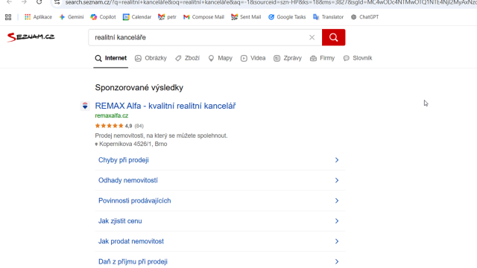Open Gemini bookmark
This screenshot has width=477, height=268.
click(72, 17)
